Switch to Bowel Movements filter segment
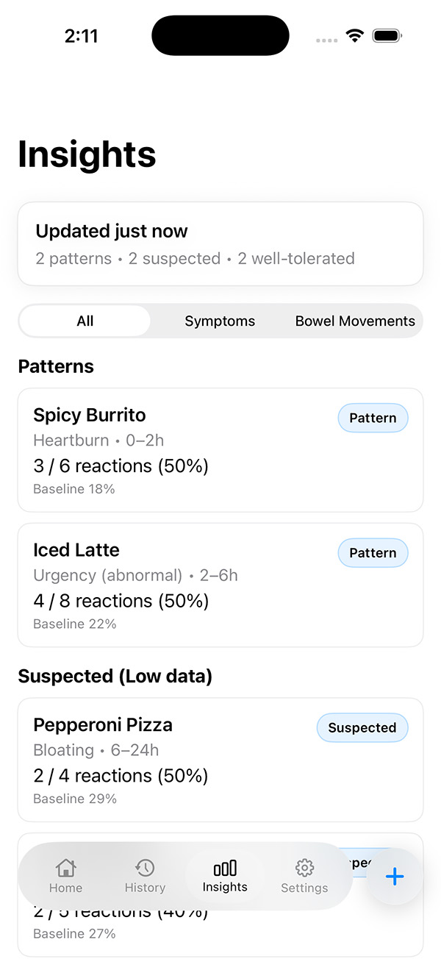The image size is (441, 959). (355, 321)
